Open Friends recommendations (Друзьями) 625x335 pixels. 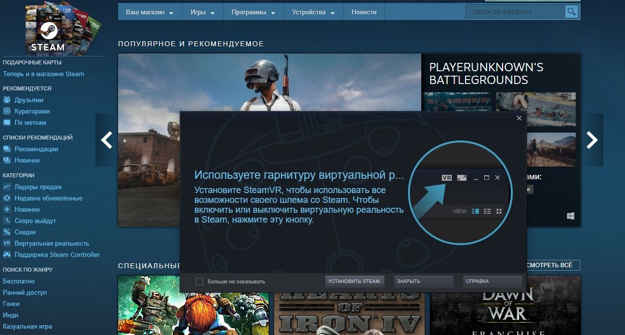tap(29, 100)
